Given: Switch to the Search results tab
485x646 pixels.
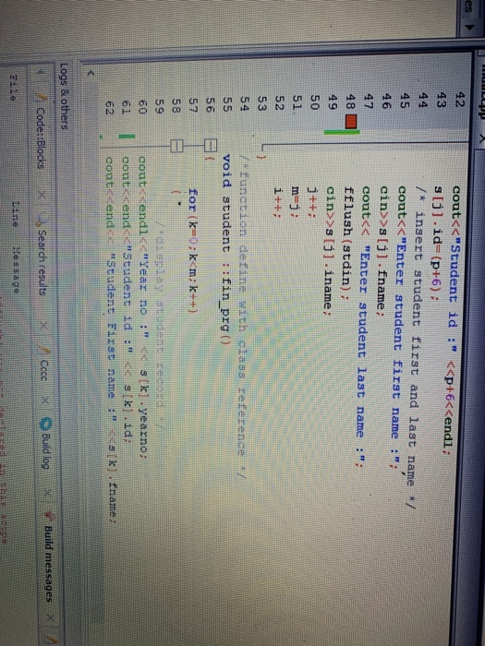Looking at the screenshot, I should (42, 261).
